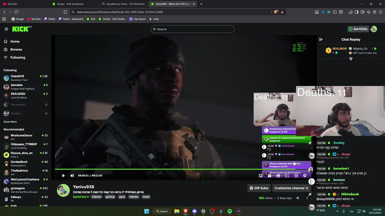Open video player settings gear

pyautogui.click(x=305, y=175)
